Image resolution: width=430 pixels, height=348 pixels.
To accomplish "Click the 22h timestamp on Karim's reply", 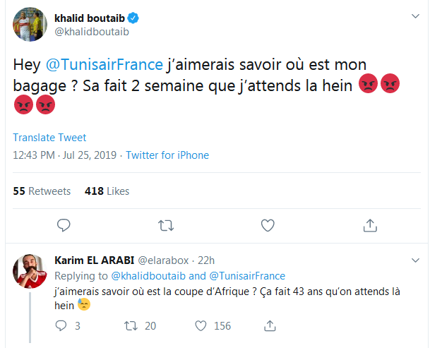I will pyautogui.click(x=206, y=261).
